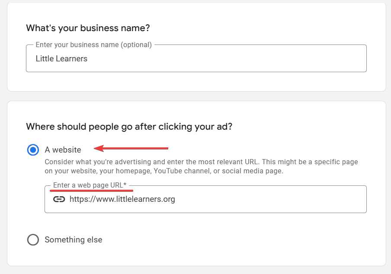Viewport: 391px width, 274px height.
Task: Click empty space right of 'Something else'
Action: 238,239
